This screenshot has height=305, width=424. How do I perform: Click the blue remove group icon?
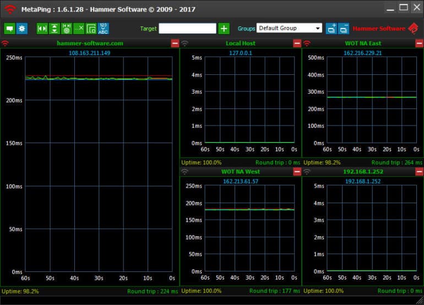[344, 29]
